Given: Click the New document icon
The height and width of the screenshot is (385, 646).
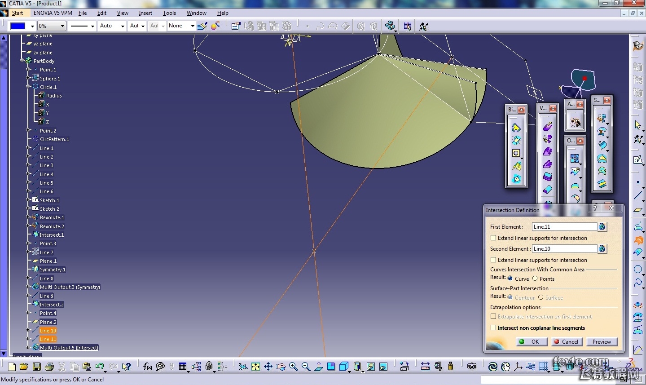Looking at the screenshot, I should (x=12, y=367).
